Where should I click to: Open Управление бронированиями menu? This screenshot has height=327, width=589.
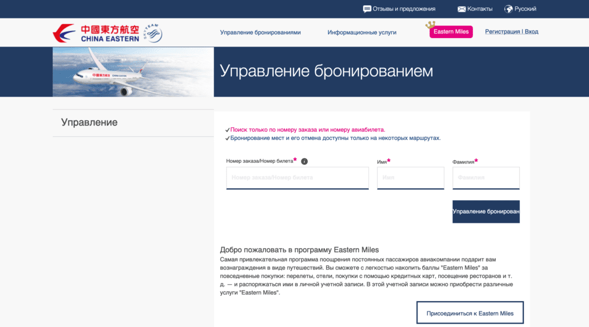click(261, 32)
